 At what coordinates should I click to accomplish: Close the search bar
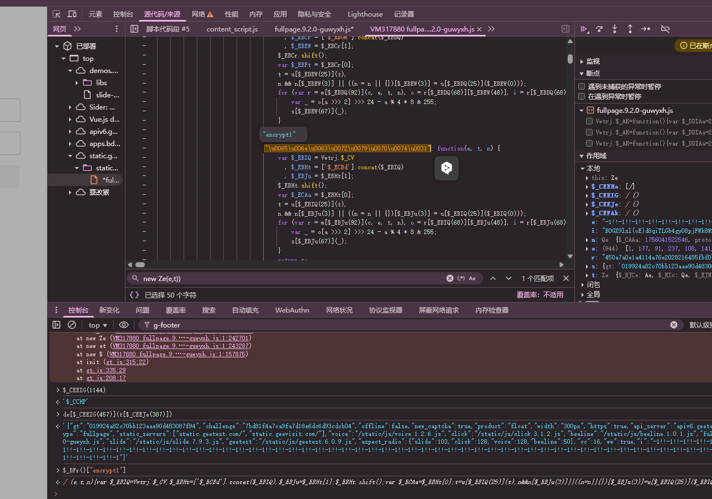(x=566, y=278)
